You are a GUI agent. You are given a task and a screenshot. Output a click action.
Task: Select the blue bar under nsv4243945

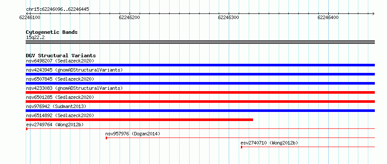coord(200,74)
